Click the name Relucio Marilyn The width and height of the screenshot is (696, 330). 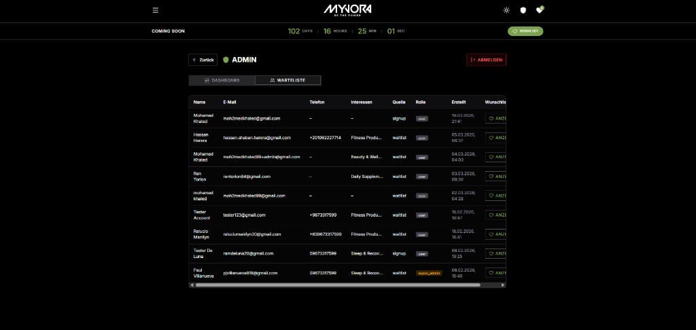(201, 234)
